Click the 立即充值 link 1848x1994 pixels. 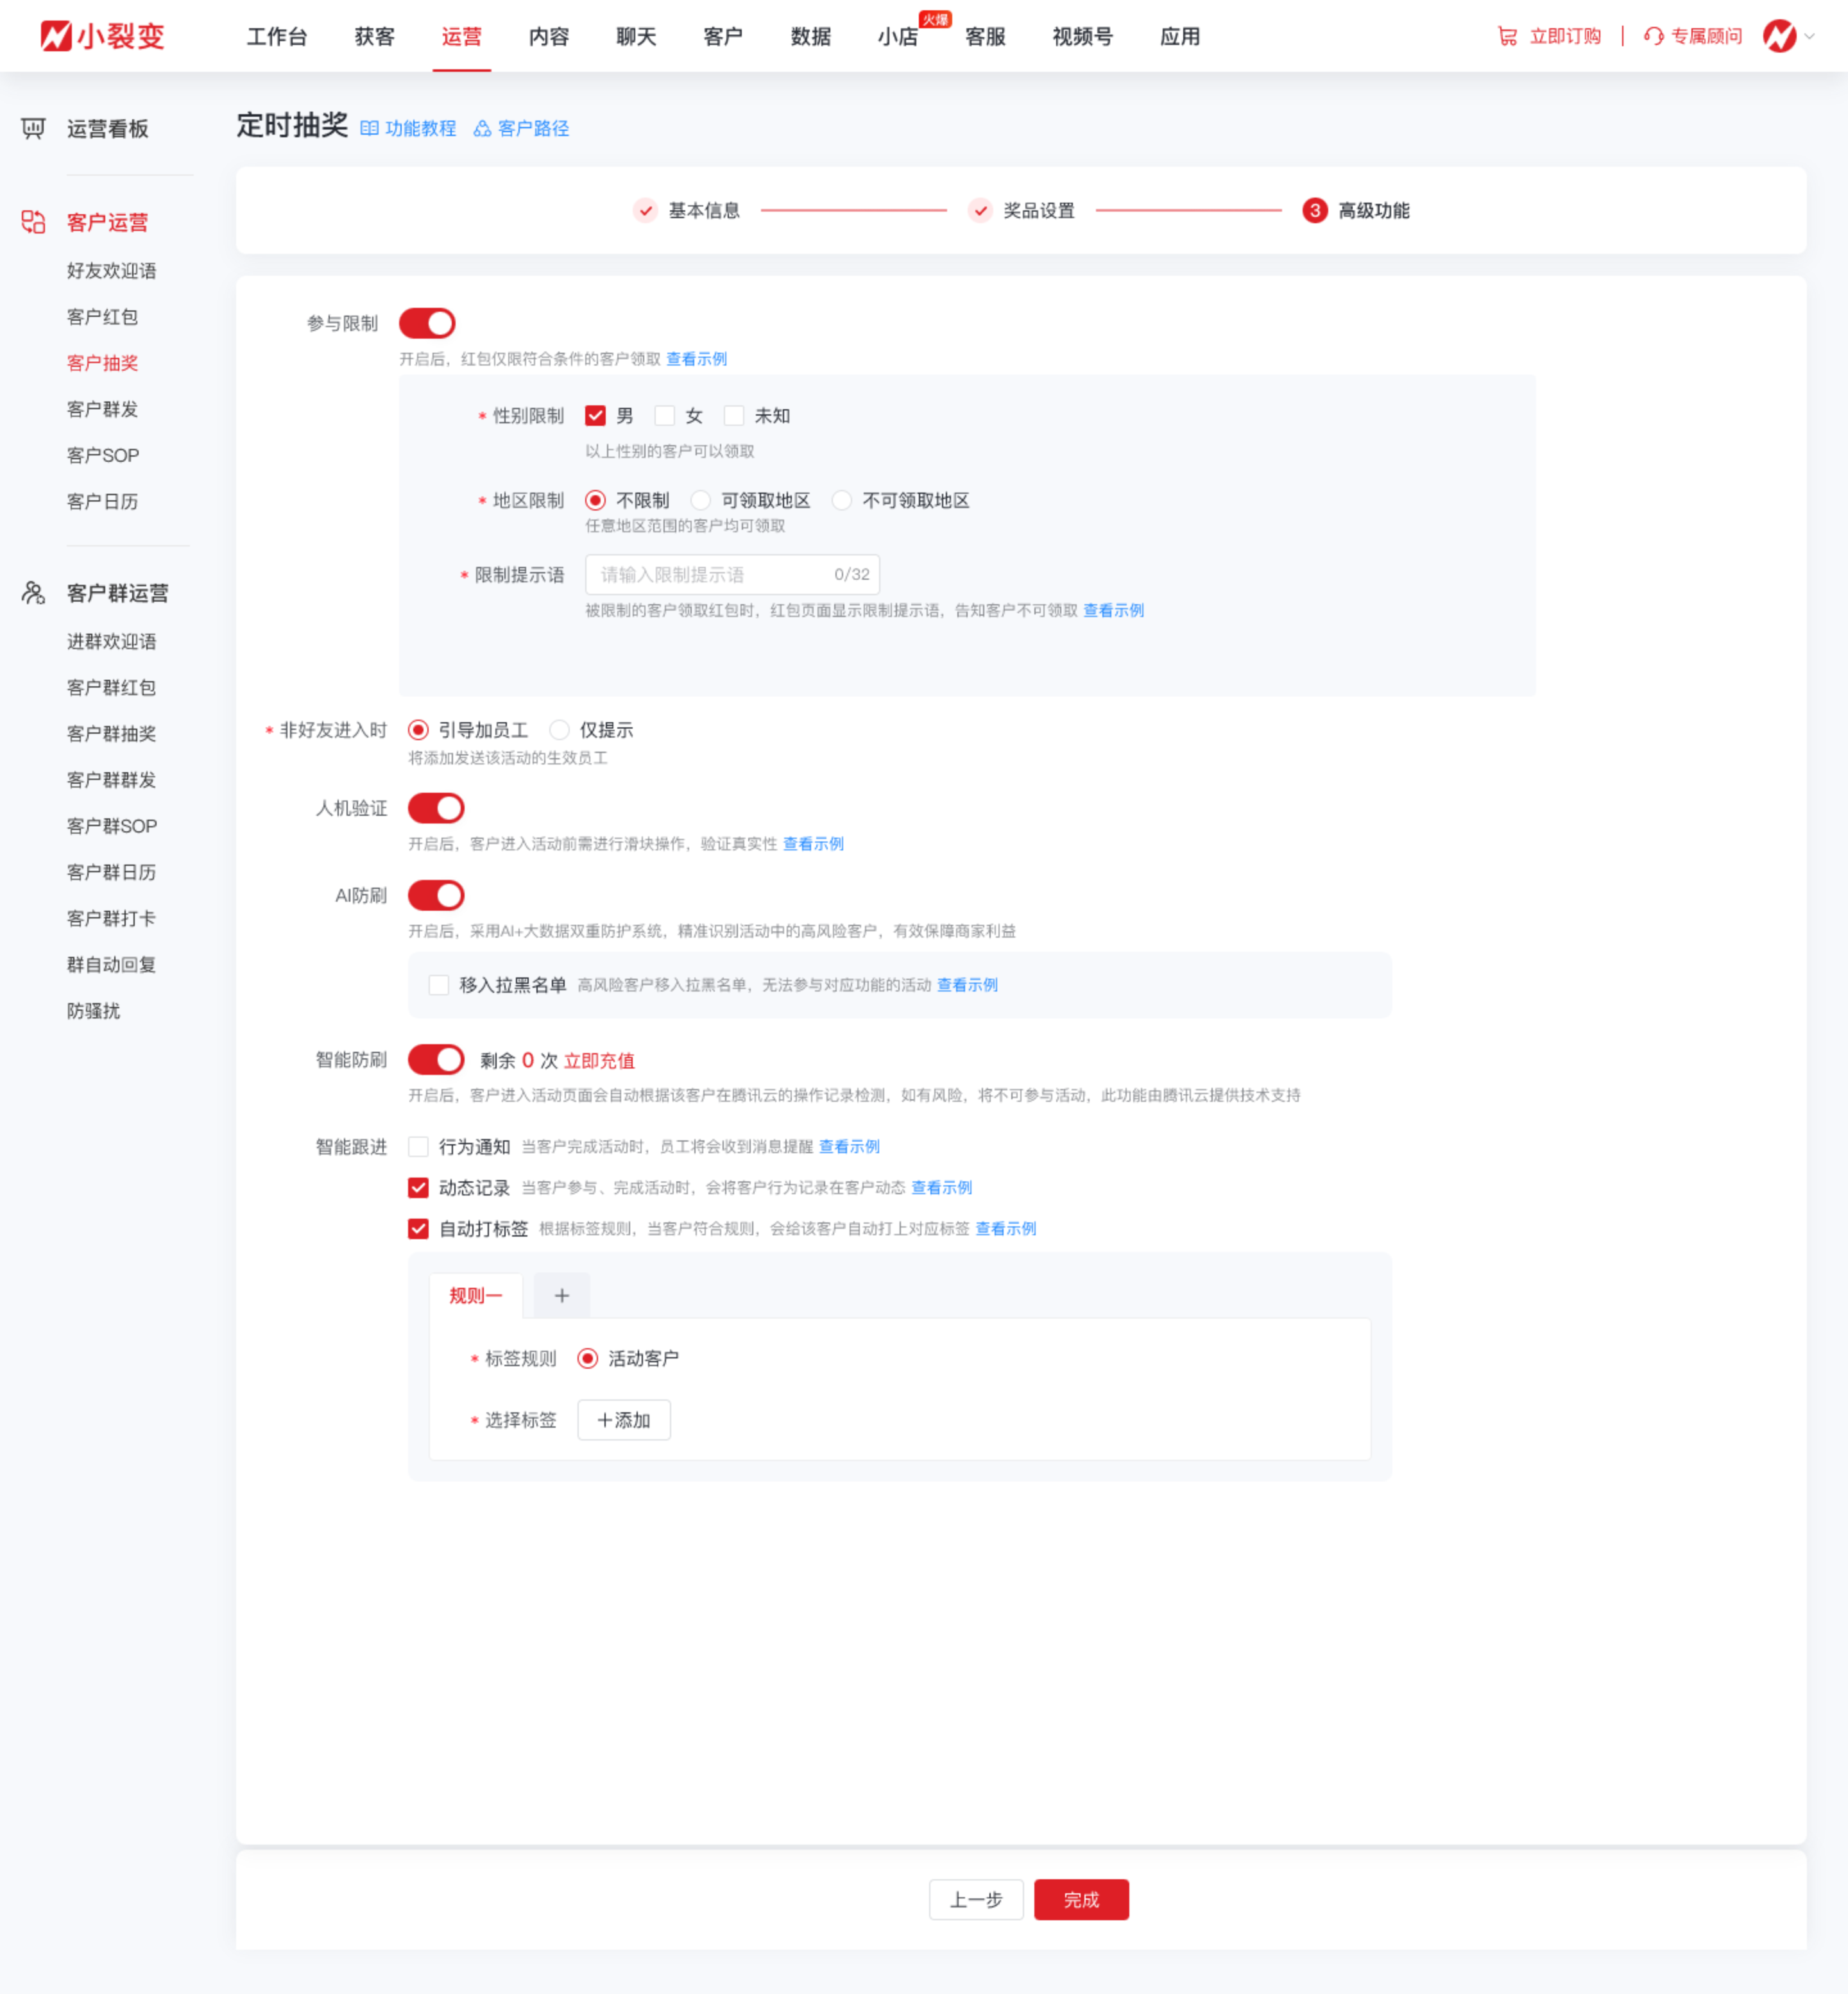coord(599,1060)
